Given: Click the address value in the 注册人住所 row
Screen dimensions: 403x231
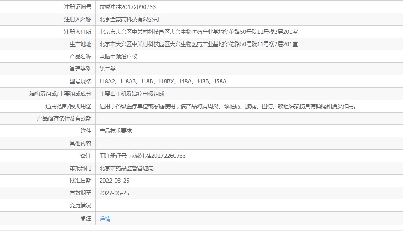Looking at the screenshot, I should [199, 32].
